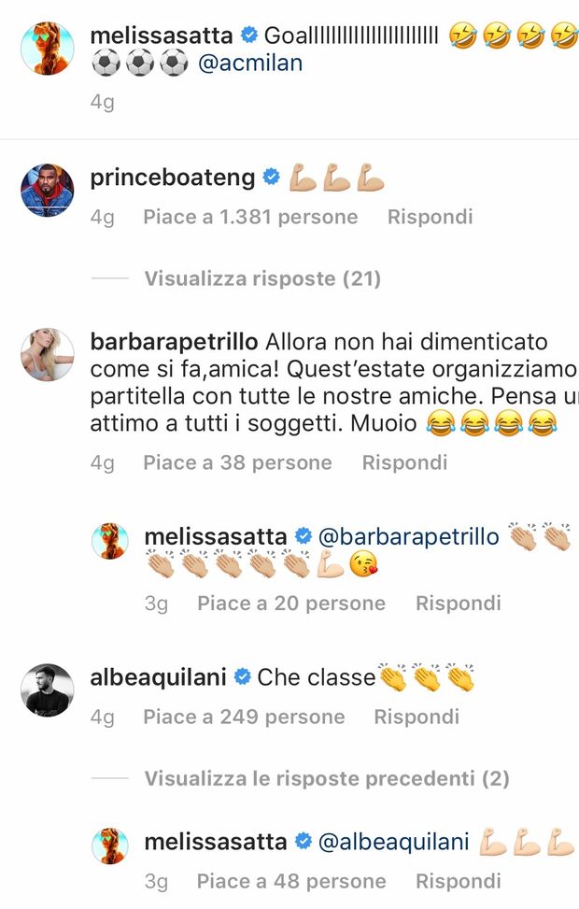Open the barbarapetrillo username link
The image size is (579, 909).
click(x=174, y=342)
